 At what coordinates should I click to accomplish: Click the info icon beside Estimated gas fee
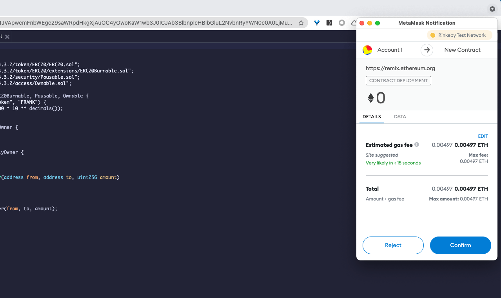pos(417,144)
